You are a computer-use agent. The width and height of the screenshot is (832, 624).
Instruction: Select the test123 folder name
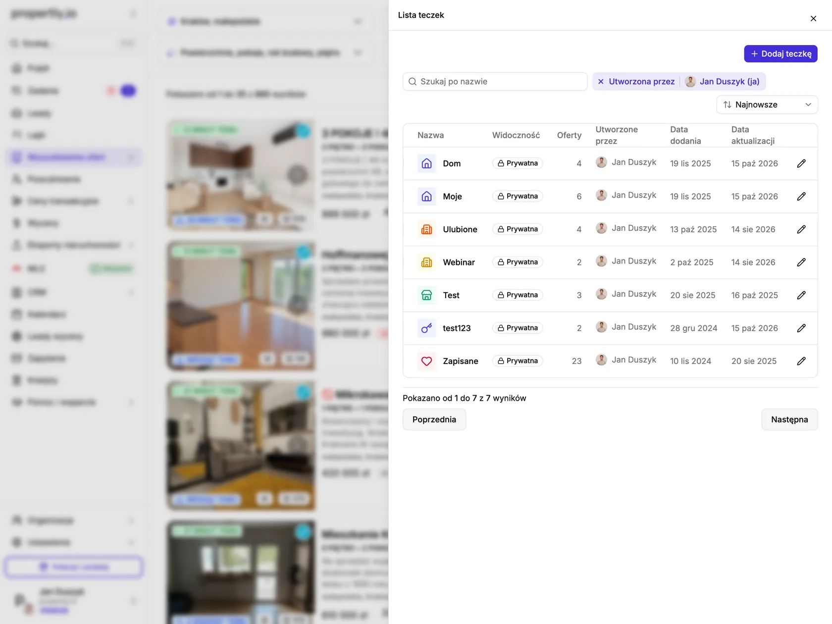457,328
